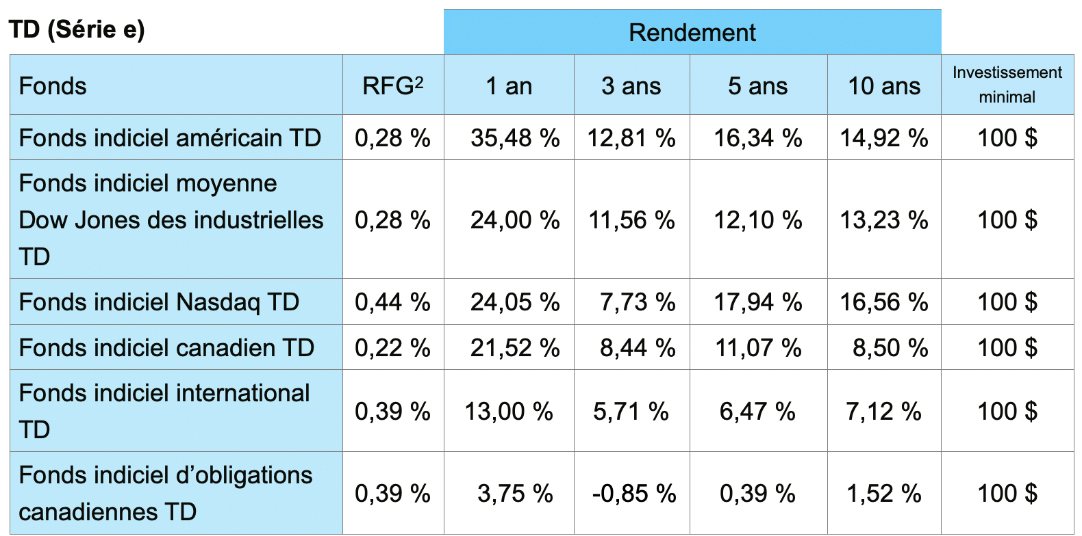Select the Investissement minimal header
The width and height of the screenshot is (1082, 536).
[1007, 85]
